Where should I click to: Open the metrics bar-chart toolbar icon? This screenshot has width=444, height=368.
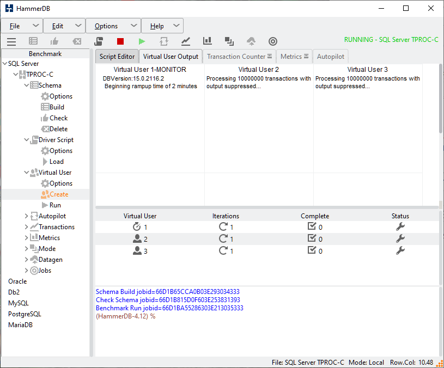(x=207, y=41)
